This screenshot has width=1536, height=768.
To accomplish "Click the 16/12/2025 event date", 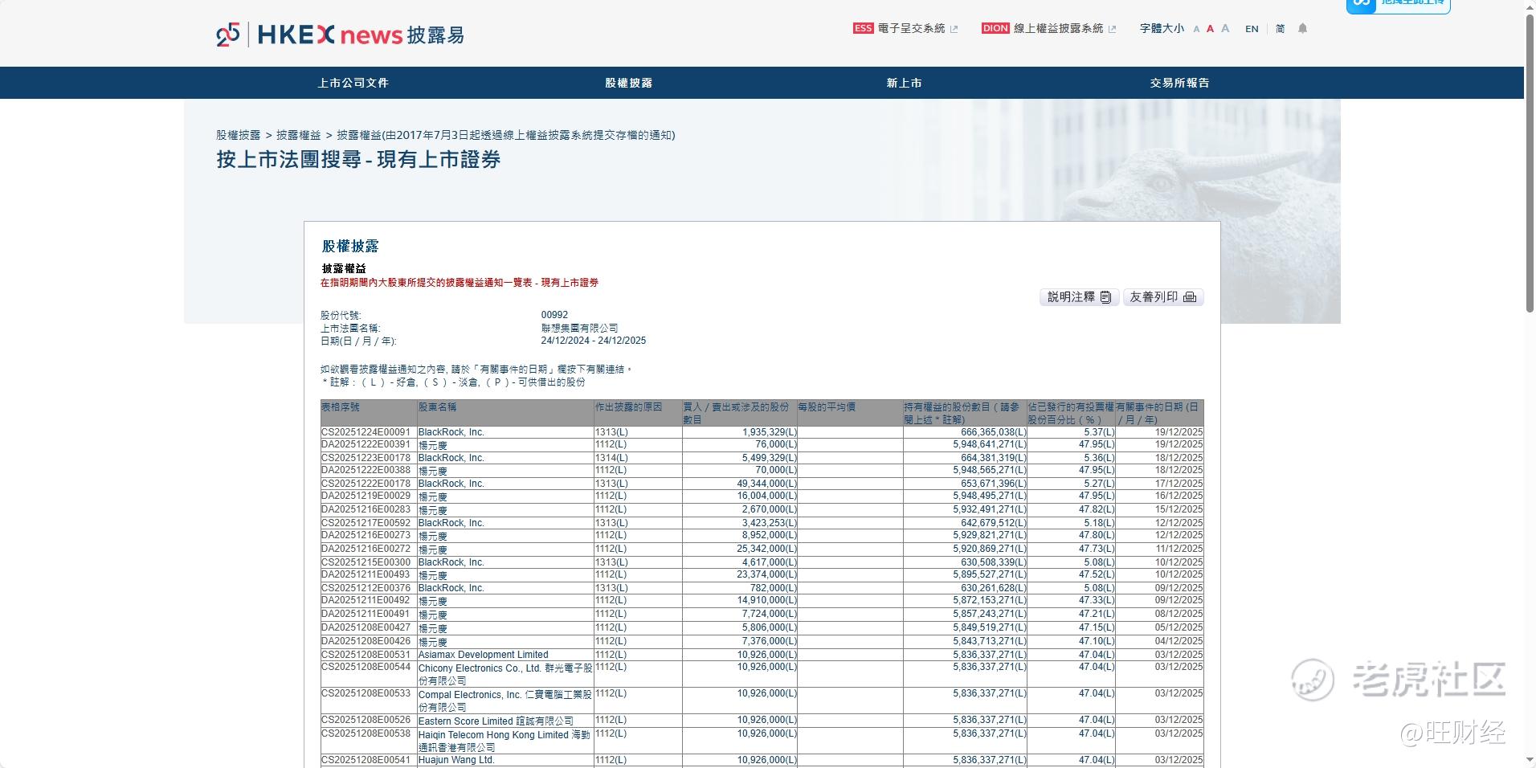I will point(1179,496).
